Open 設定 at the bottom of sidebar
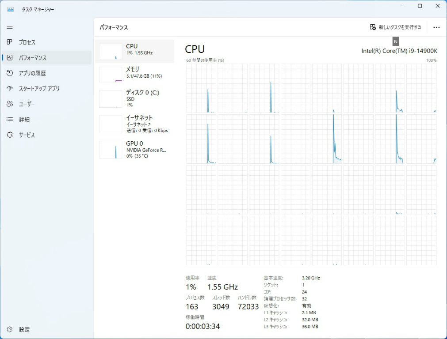 pos(47,329)
